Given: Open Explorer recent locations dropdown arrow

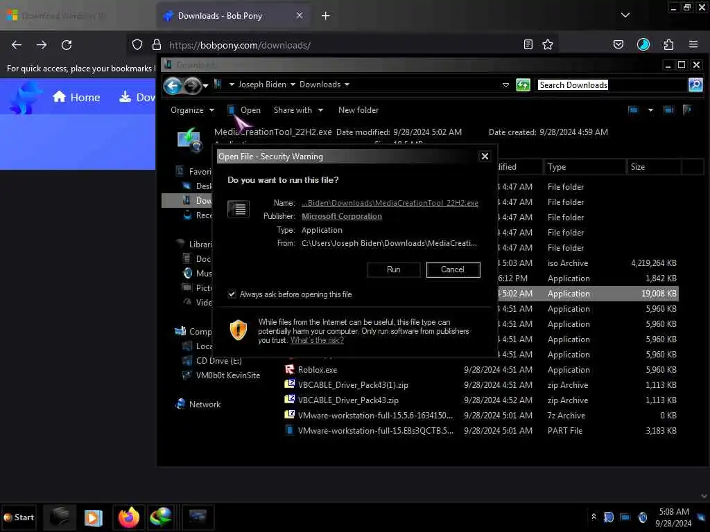Looking at the screenshot, I should pyautogui.click(x=205, y=85).
